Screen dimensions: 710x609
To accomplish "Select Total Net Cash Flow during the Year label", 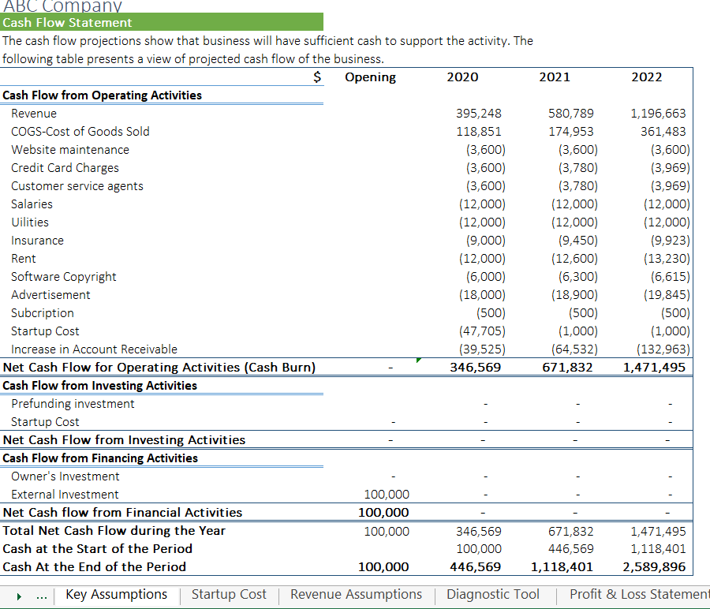I will [x=114, y=531].
